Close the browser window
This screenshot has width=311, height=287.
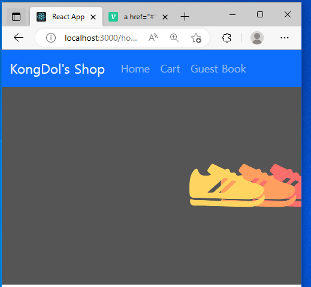click(288, 14)
